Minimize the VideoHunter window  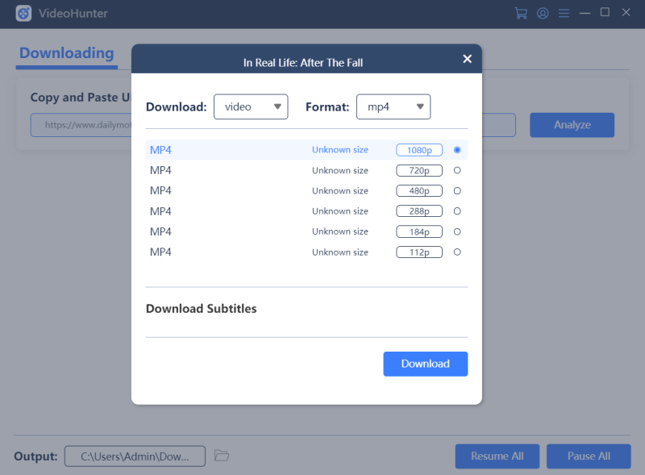coord(585,13)
